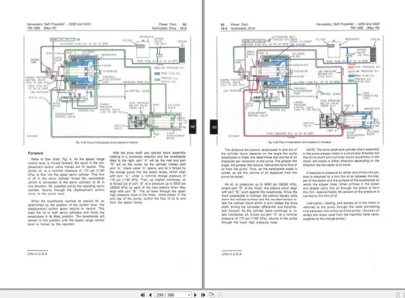Click the previous view icon in bottom bar
This screenshot has height=298, width=405.
point(211,295)
